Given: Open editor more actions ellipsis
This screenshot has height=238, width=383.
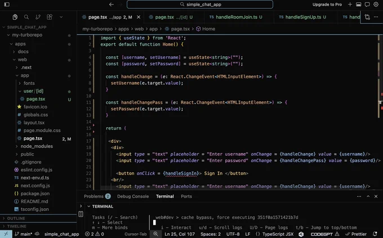Looking at the screenshot, I should tap(376, 17).
